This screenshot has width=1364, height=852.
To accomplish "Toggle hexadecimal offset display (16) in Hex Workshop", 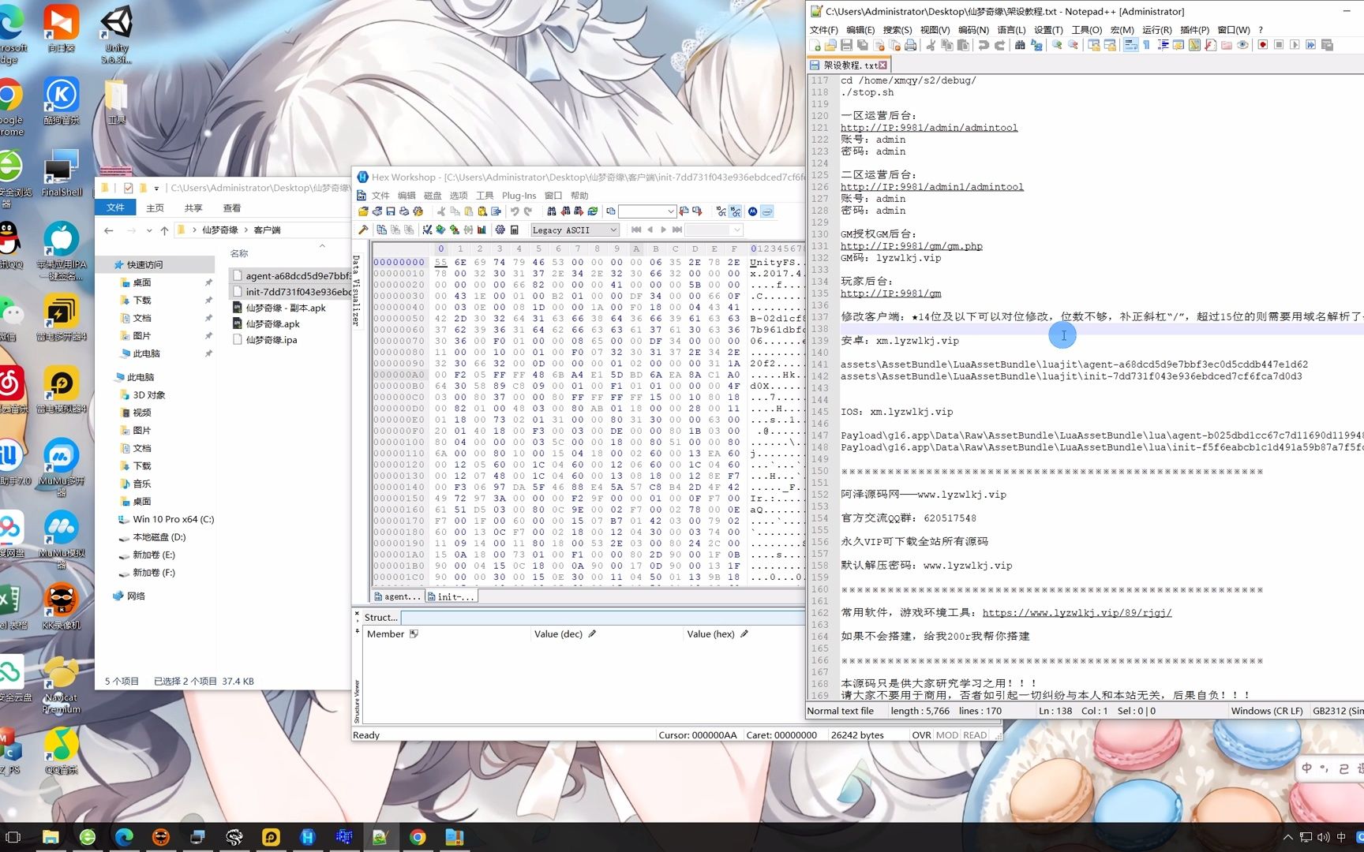I will [735, 211].
